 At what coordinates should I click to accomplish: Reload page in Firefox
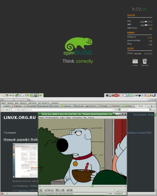pyautogui.click(x=115, y=110)
